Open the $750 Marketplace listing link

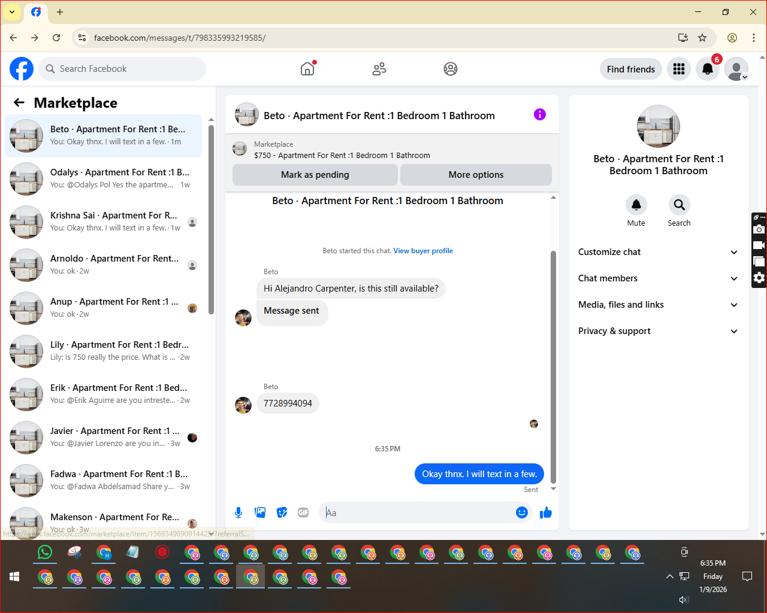click(x=342, y=155)
